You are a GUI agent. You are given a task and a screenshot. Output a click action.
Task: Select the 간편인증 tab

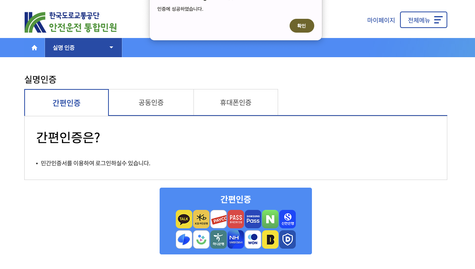tap(67, 102)
